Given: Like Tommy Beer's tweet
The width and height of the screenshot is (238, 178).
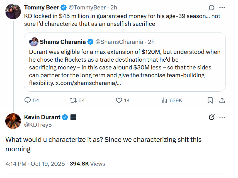Looking at the screenshot, I should pos(119,100).
